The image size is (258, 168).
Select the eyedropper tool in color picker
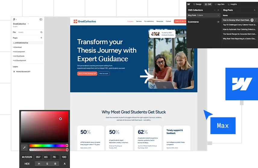(x=24, y=147)
